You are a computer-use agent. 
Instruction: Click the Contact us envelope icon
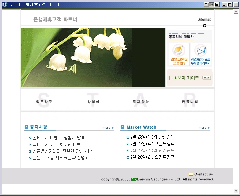(x=191, y=174)
